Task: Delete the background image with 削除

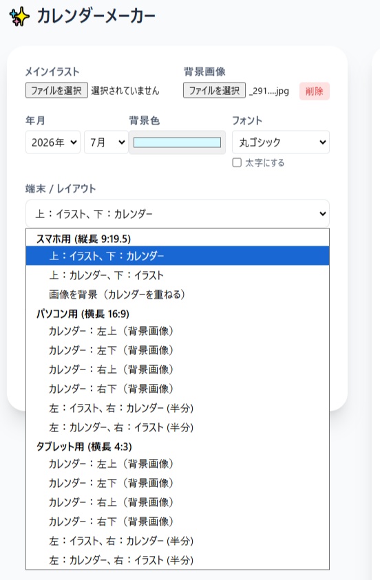Action: [x=315, y=91]
